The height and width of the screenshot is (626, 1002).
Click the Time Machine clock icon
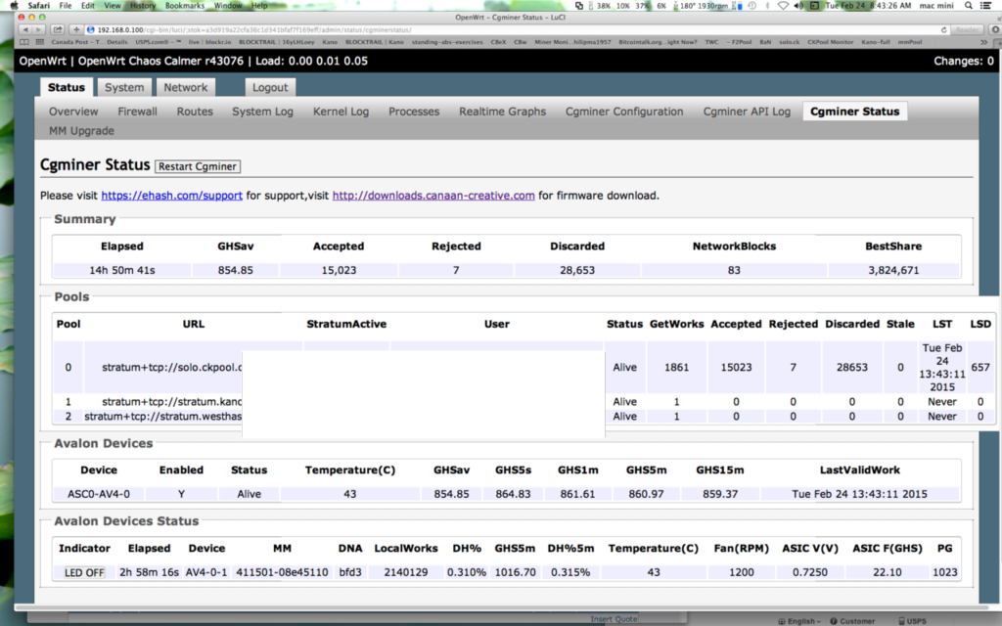tap(752, 5)
